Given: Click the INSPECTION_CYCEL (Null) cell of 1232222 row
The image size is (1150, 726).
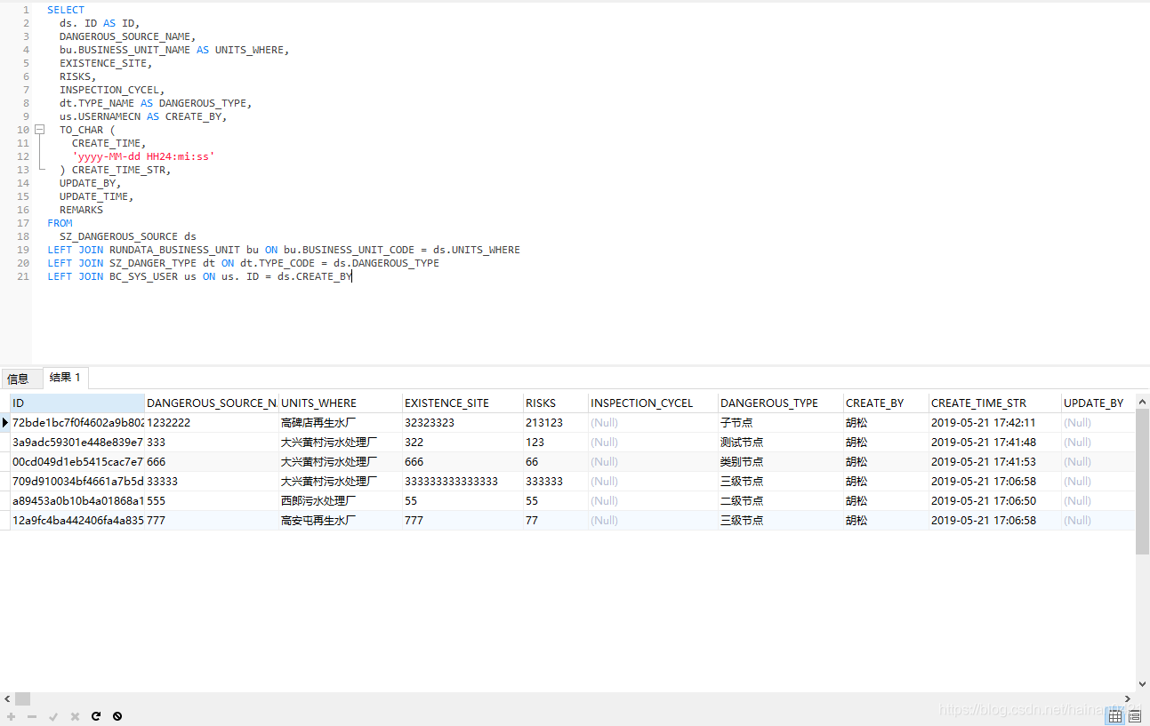Looking at the screenshot, I should coord(653,422).
